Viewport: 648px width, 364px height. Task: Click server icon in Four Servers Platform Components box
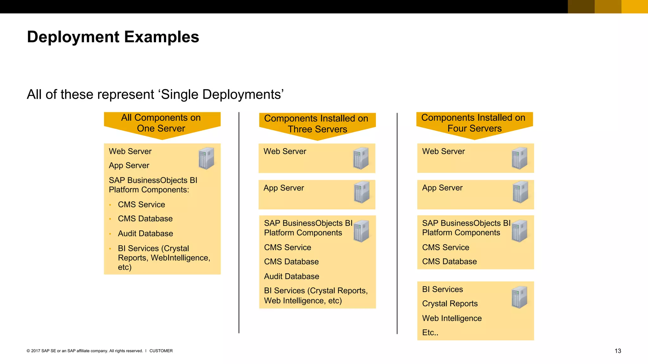point(520,231)
